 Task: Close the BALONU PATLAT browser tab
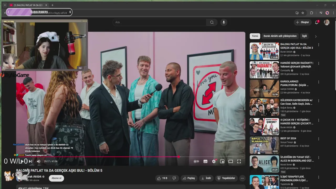(x=46, y=5)
